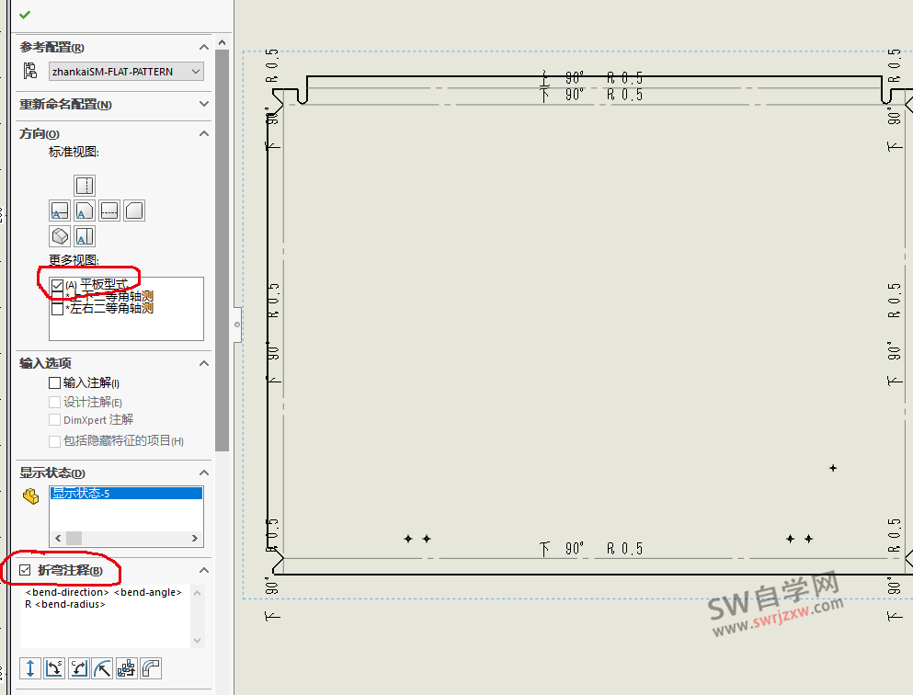Viewport: 913px width, 695px height.
Task: Select the top view icon under 标准视图
Action: click(x=84, y=185)
